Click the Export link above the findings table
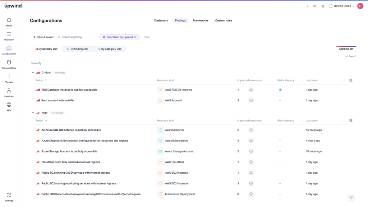Screen dimensions: 368x207 pyautogui.click(x=350, y=56)
